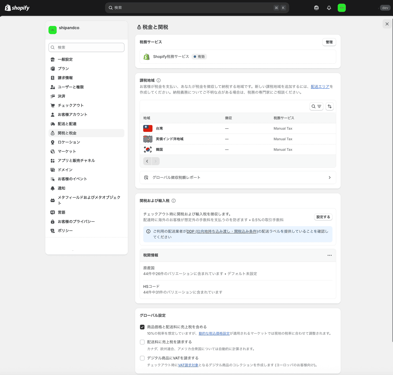Viewport: 393px width, 375px height.
Task: Open the account menu via the green avatar
Action: point(342,8)
